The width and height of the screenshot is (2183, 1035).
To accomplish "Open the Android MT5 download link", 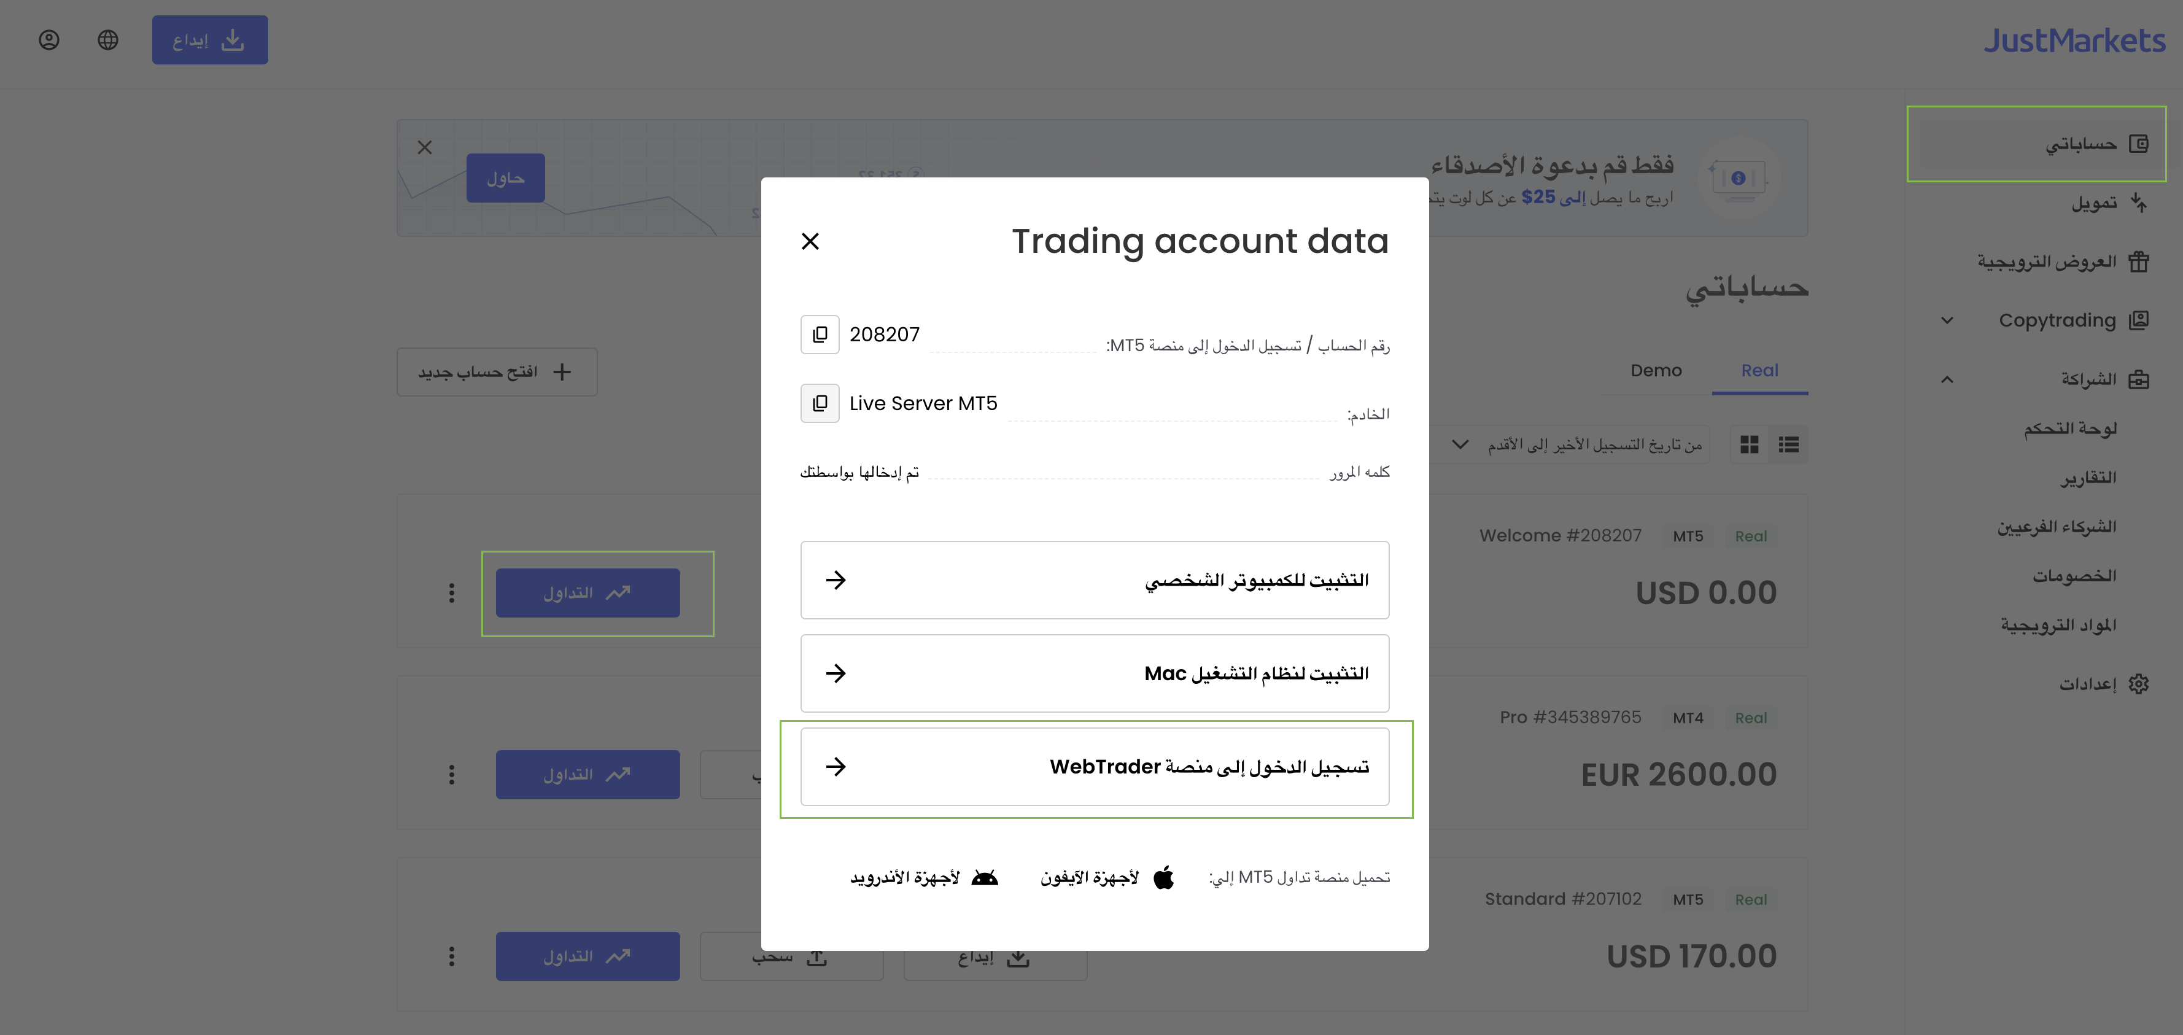I will click(925, 877).
